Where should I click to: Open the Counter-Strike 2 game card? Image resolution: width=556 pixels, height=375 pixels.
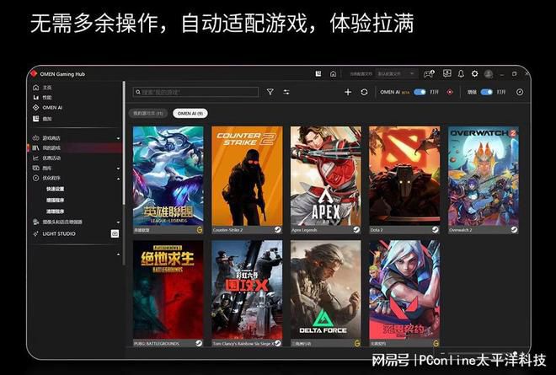click(x=247, y=179)
